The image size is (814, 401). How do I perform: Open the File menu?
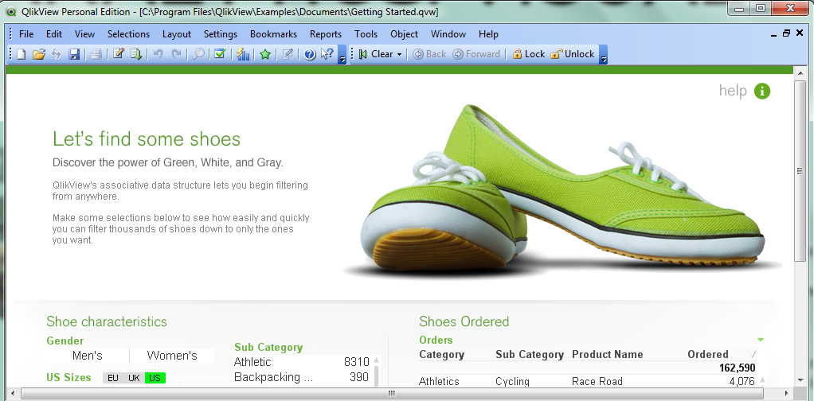[26, 34]
